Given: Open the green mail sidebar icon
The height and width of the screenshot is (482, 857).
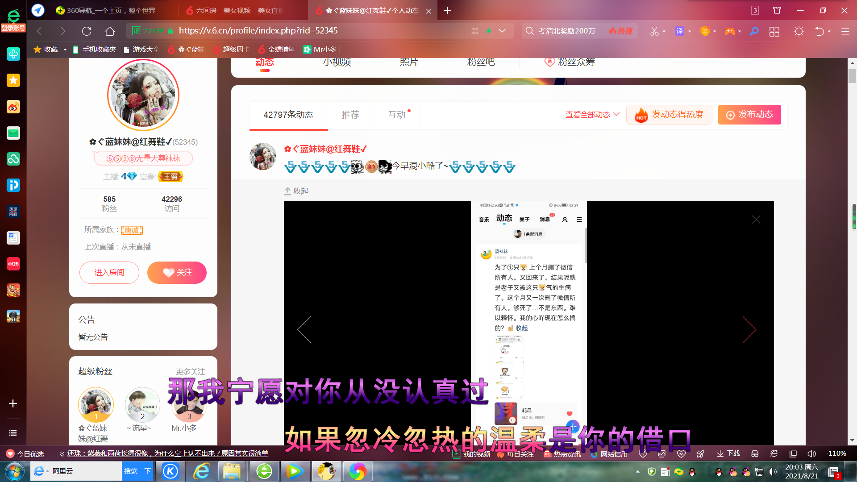Looking at the screenshot, I should [13, 133].
